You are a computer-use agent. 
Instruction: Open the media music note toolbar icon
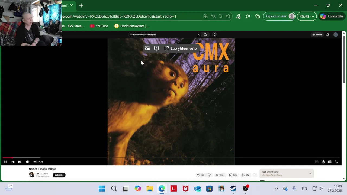[x=238, y=16]
